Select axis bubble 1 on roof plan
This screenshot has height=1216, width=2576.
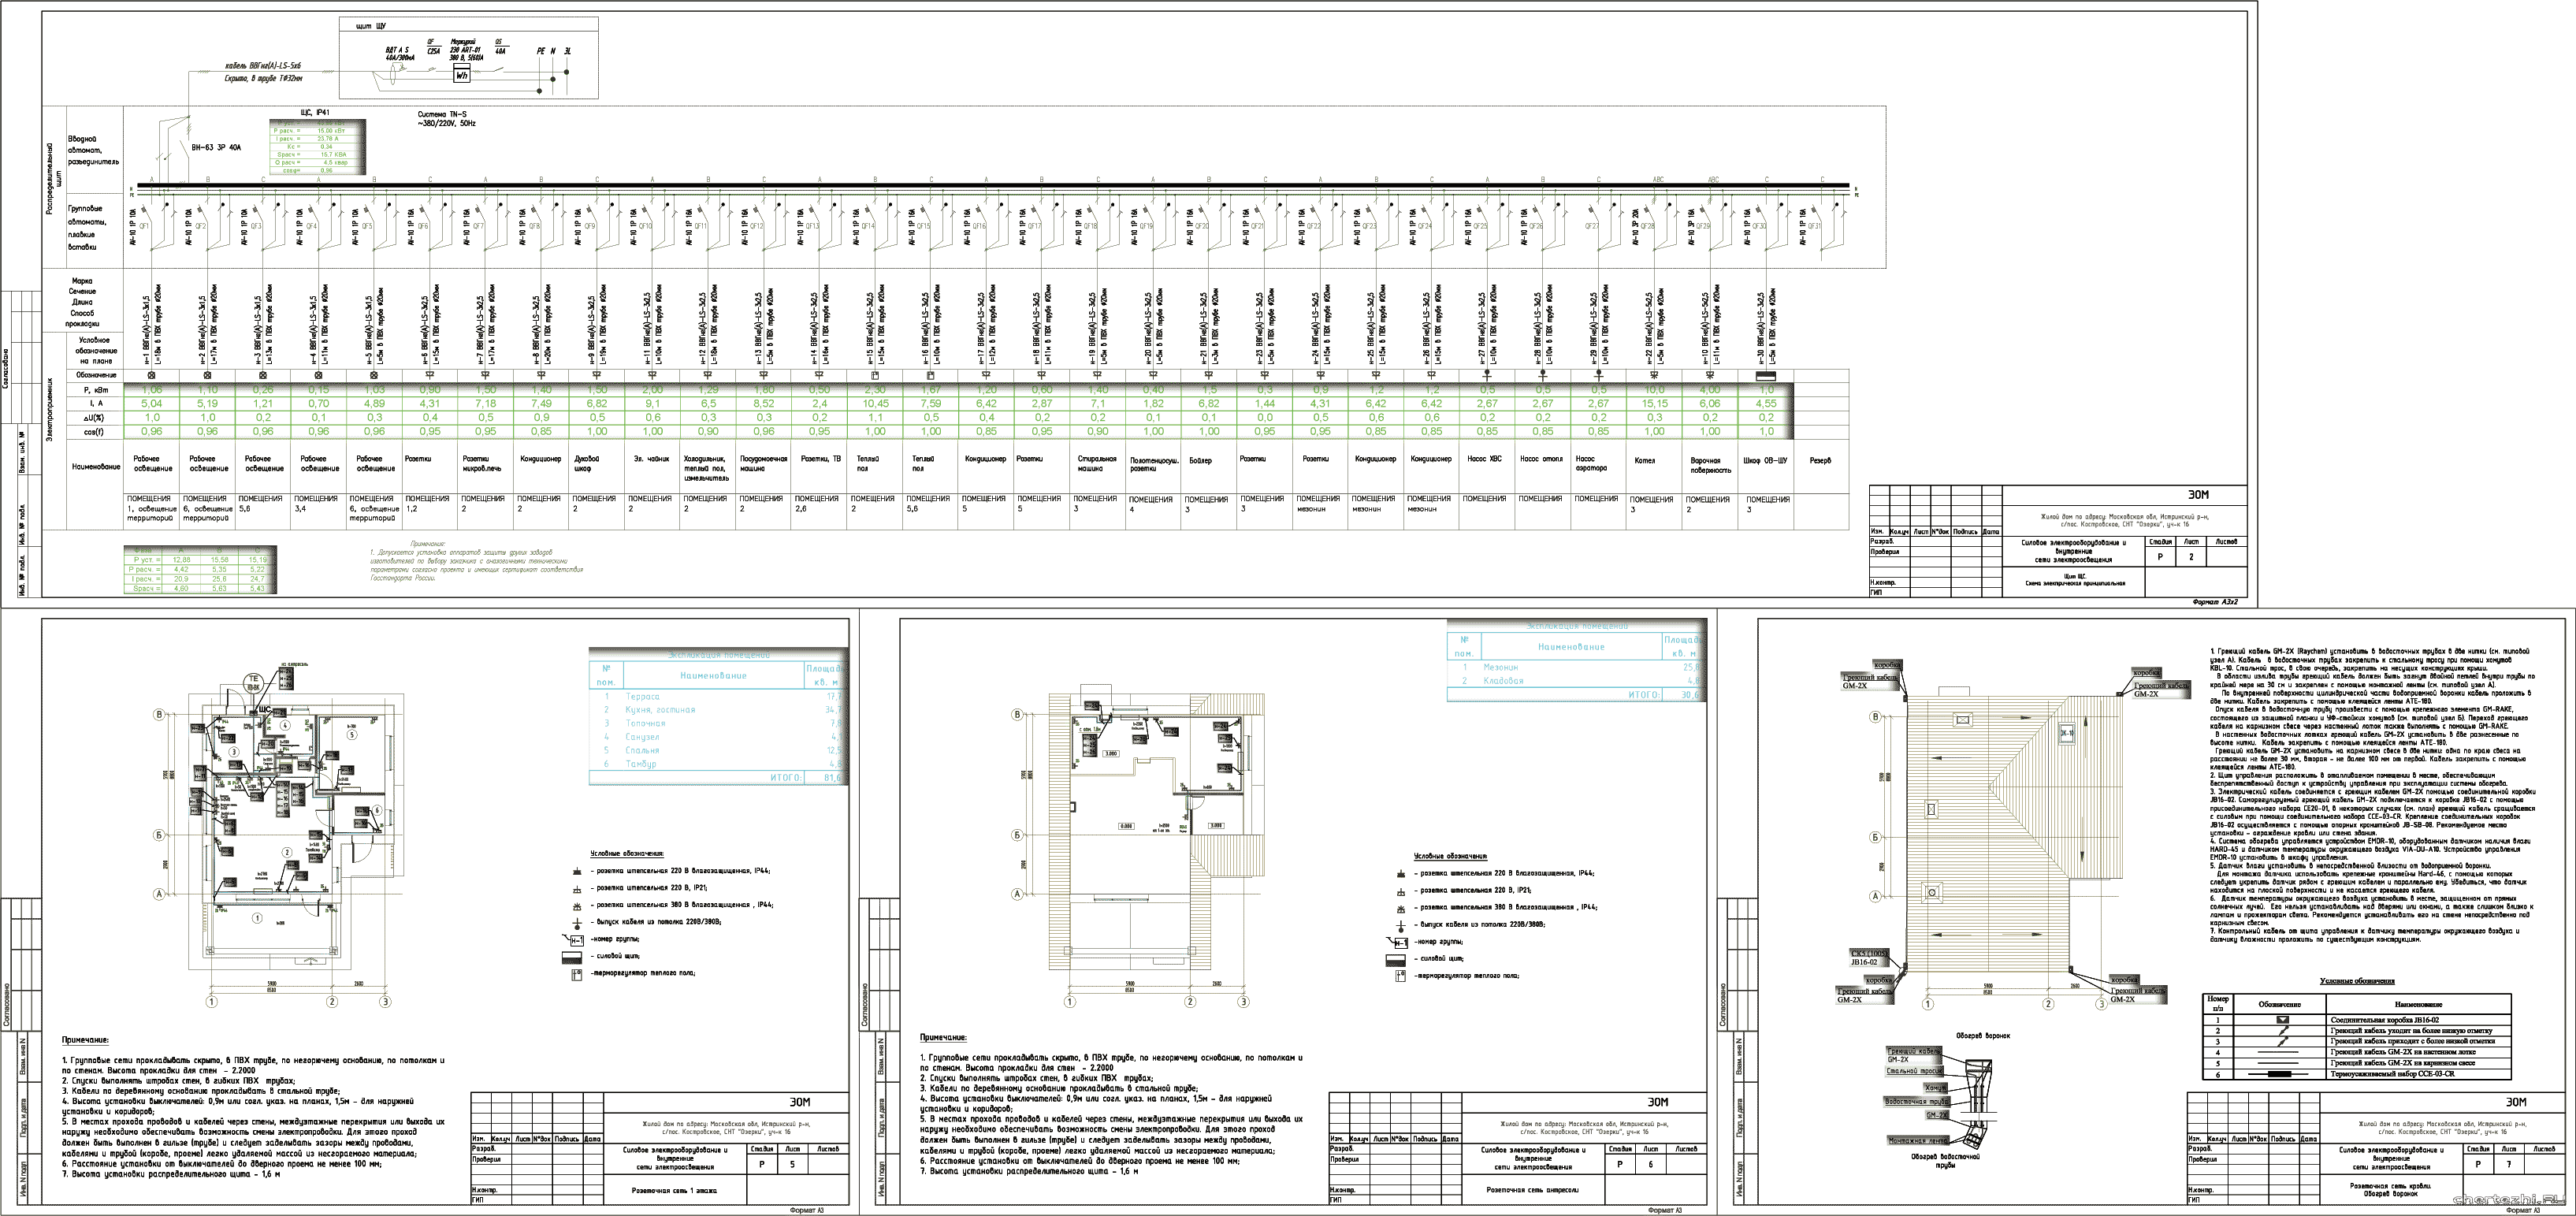click(1927, 1004)
